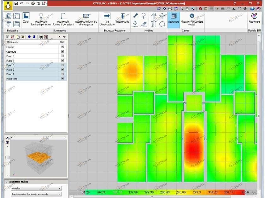Viewport: 265px width, 198px height.
Task: Click Apparecchi illuminanti per interni icon
Action: click(x=41, y=18)
